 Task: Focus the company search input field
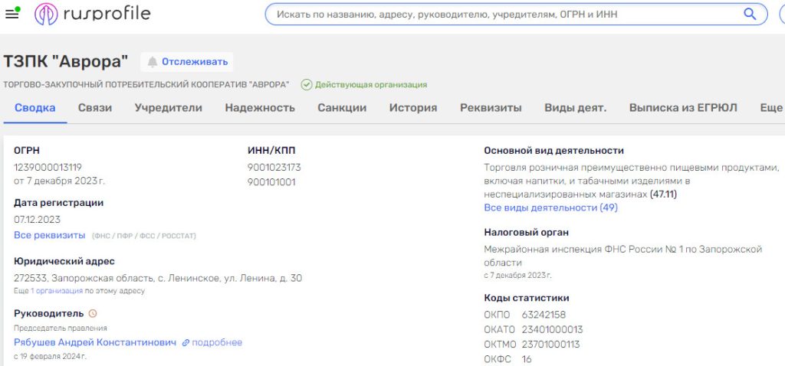[x=502, y=14]
